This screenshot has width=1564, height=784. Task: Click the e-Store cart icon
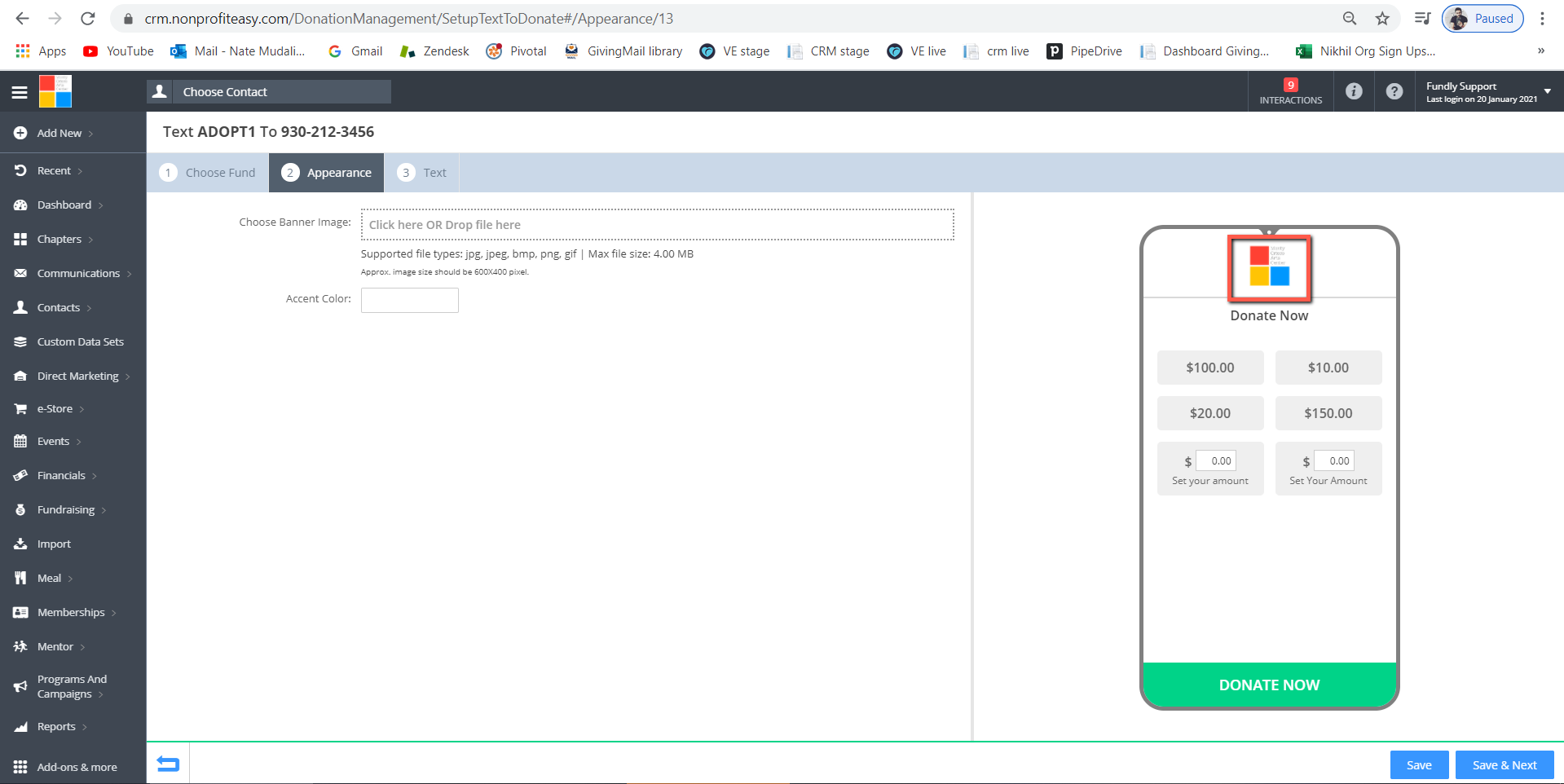coord(20,408)
